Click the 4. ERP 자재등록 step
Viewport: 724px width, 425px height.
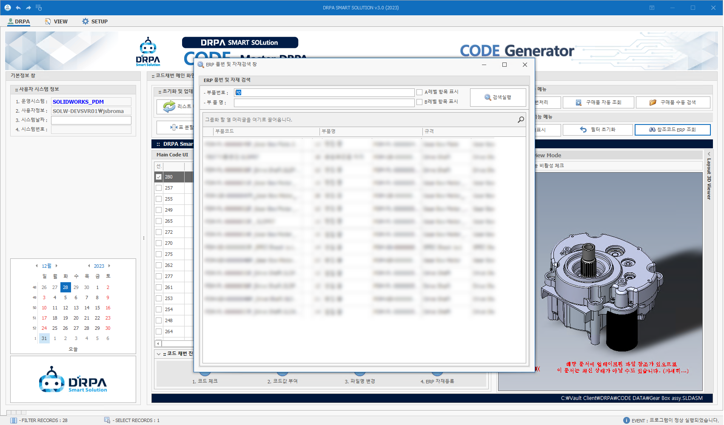pos(437,381)
